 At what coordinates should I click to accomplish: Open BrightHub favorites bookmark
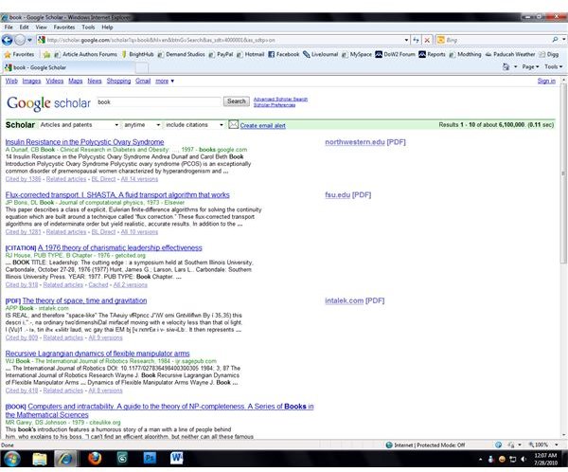(x=137, y=54)
